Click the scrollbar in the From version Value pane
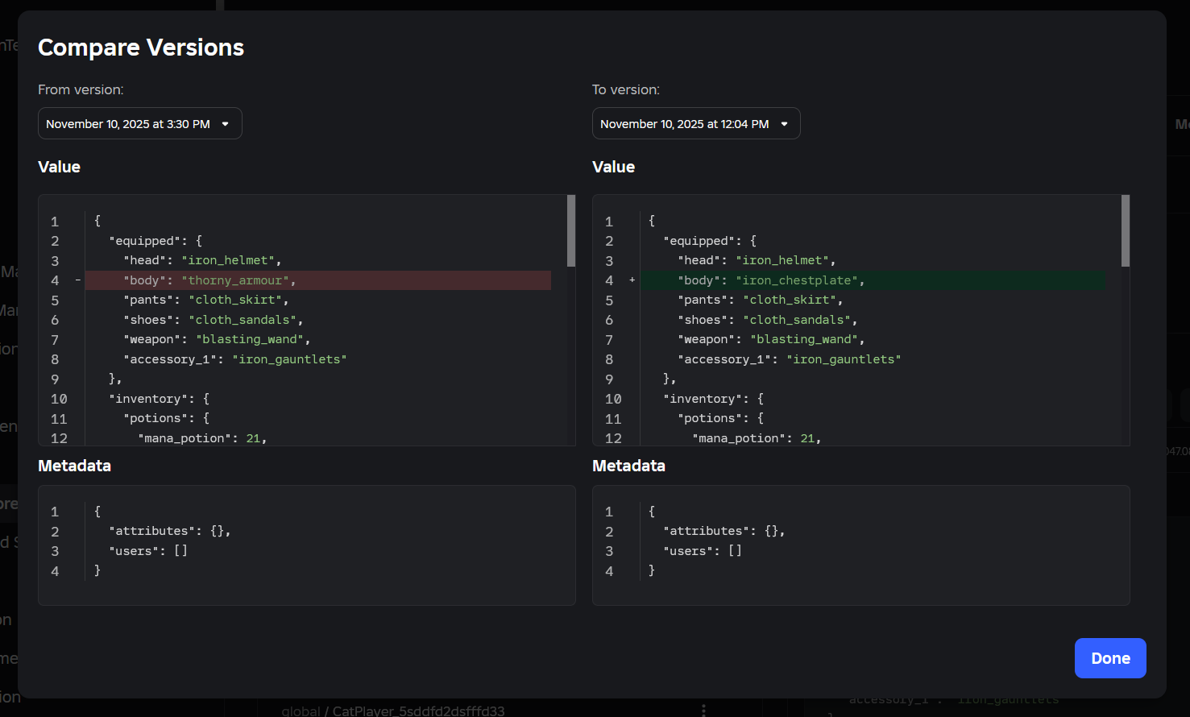Viewport: 1190px width, 717px height. point(571,230)
